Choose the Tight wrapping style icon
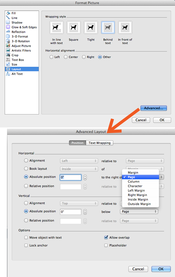Screen dimensions: 175x277 pos(91,28)
